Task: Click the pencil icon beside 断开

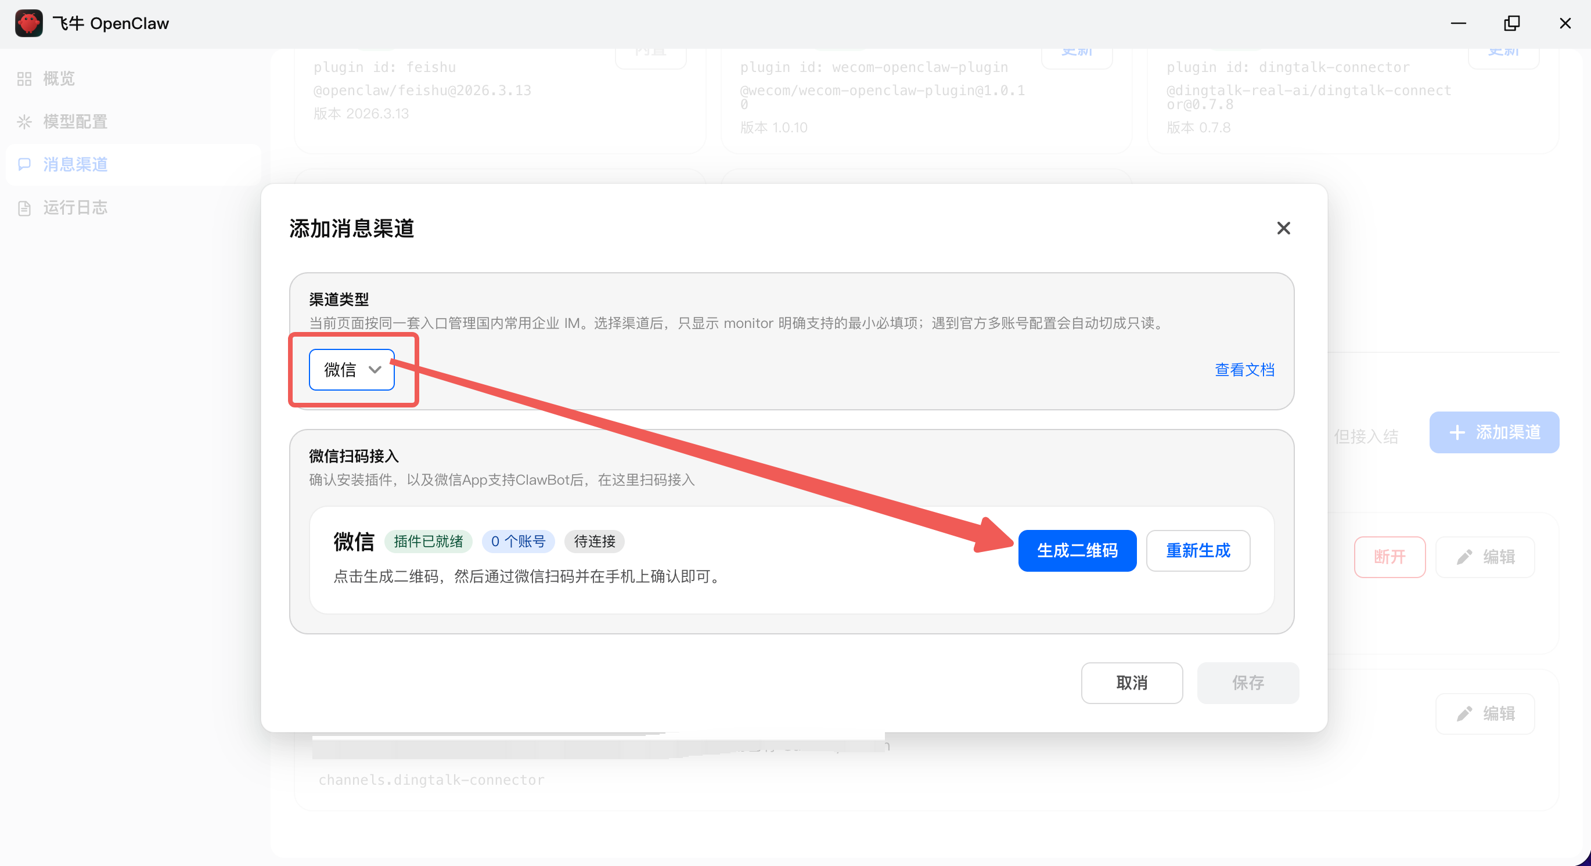Action: (x=1464, y=557)
